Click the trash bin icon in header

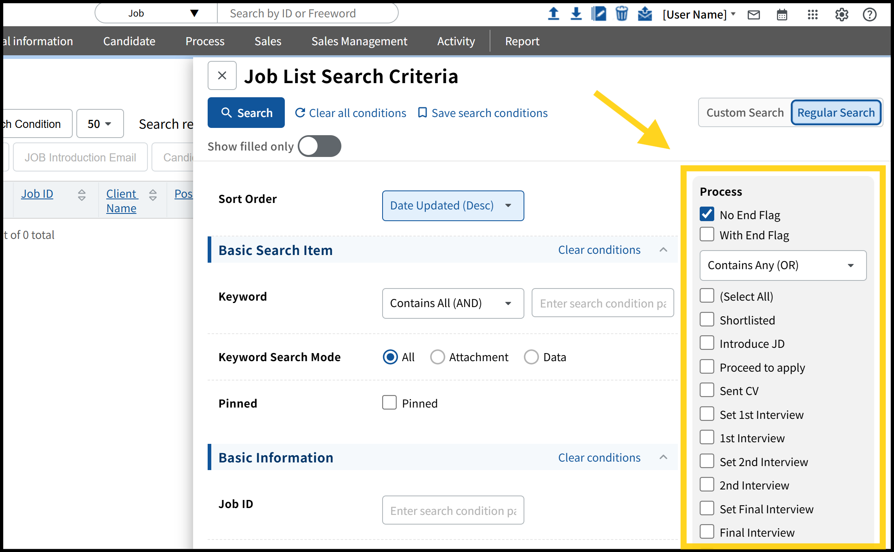622,14
